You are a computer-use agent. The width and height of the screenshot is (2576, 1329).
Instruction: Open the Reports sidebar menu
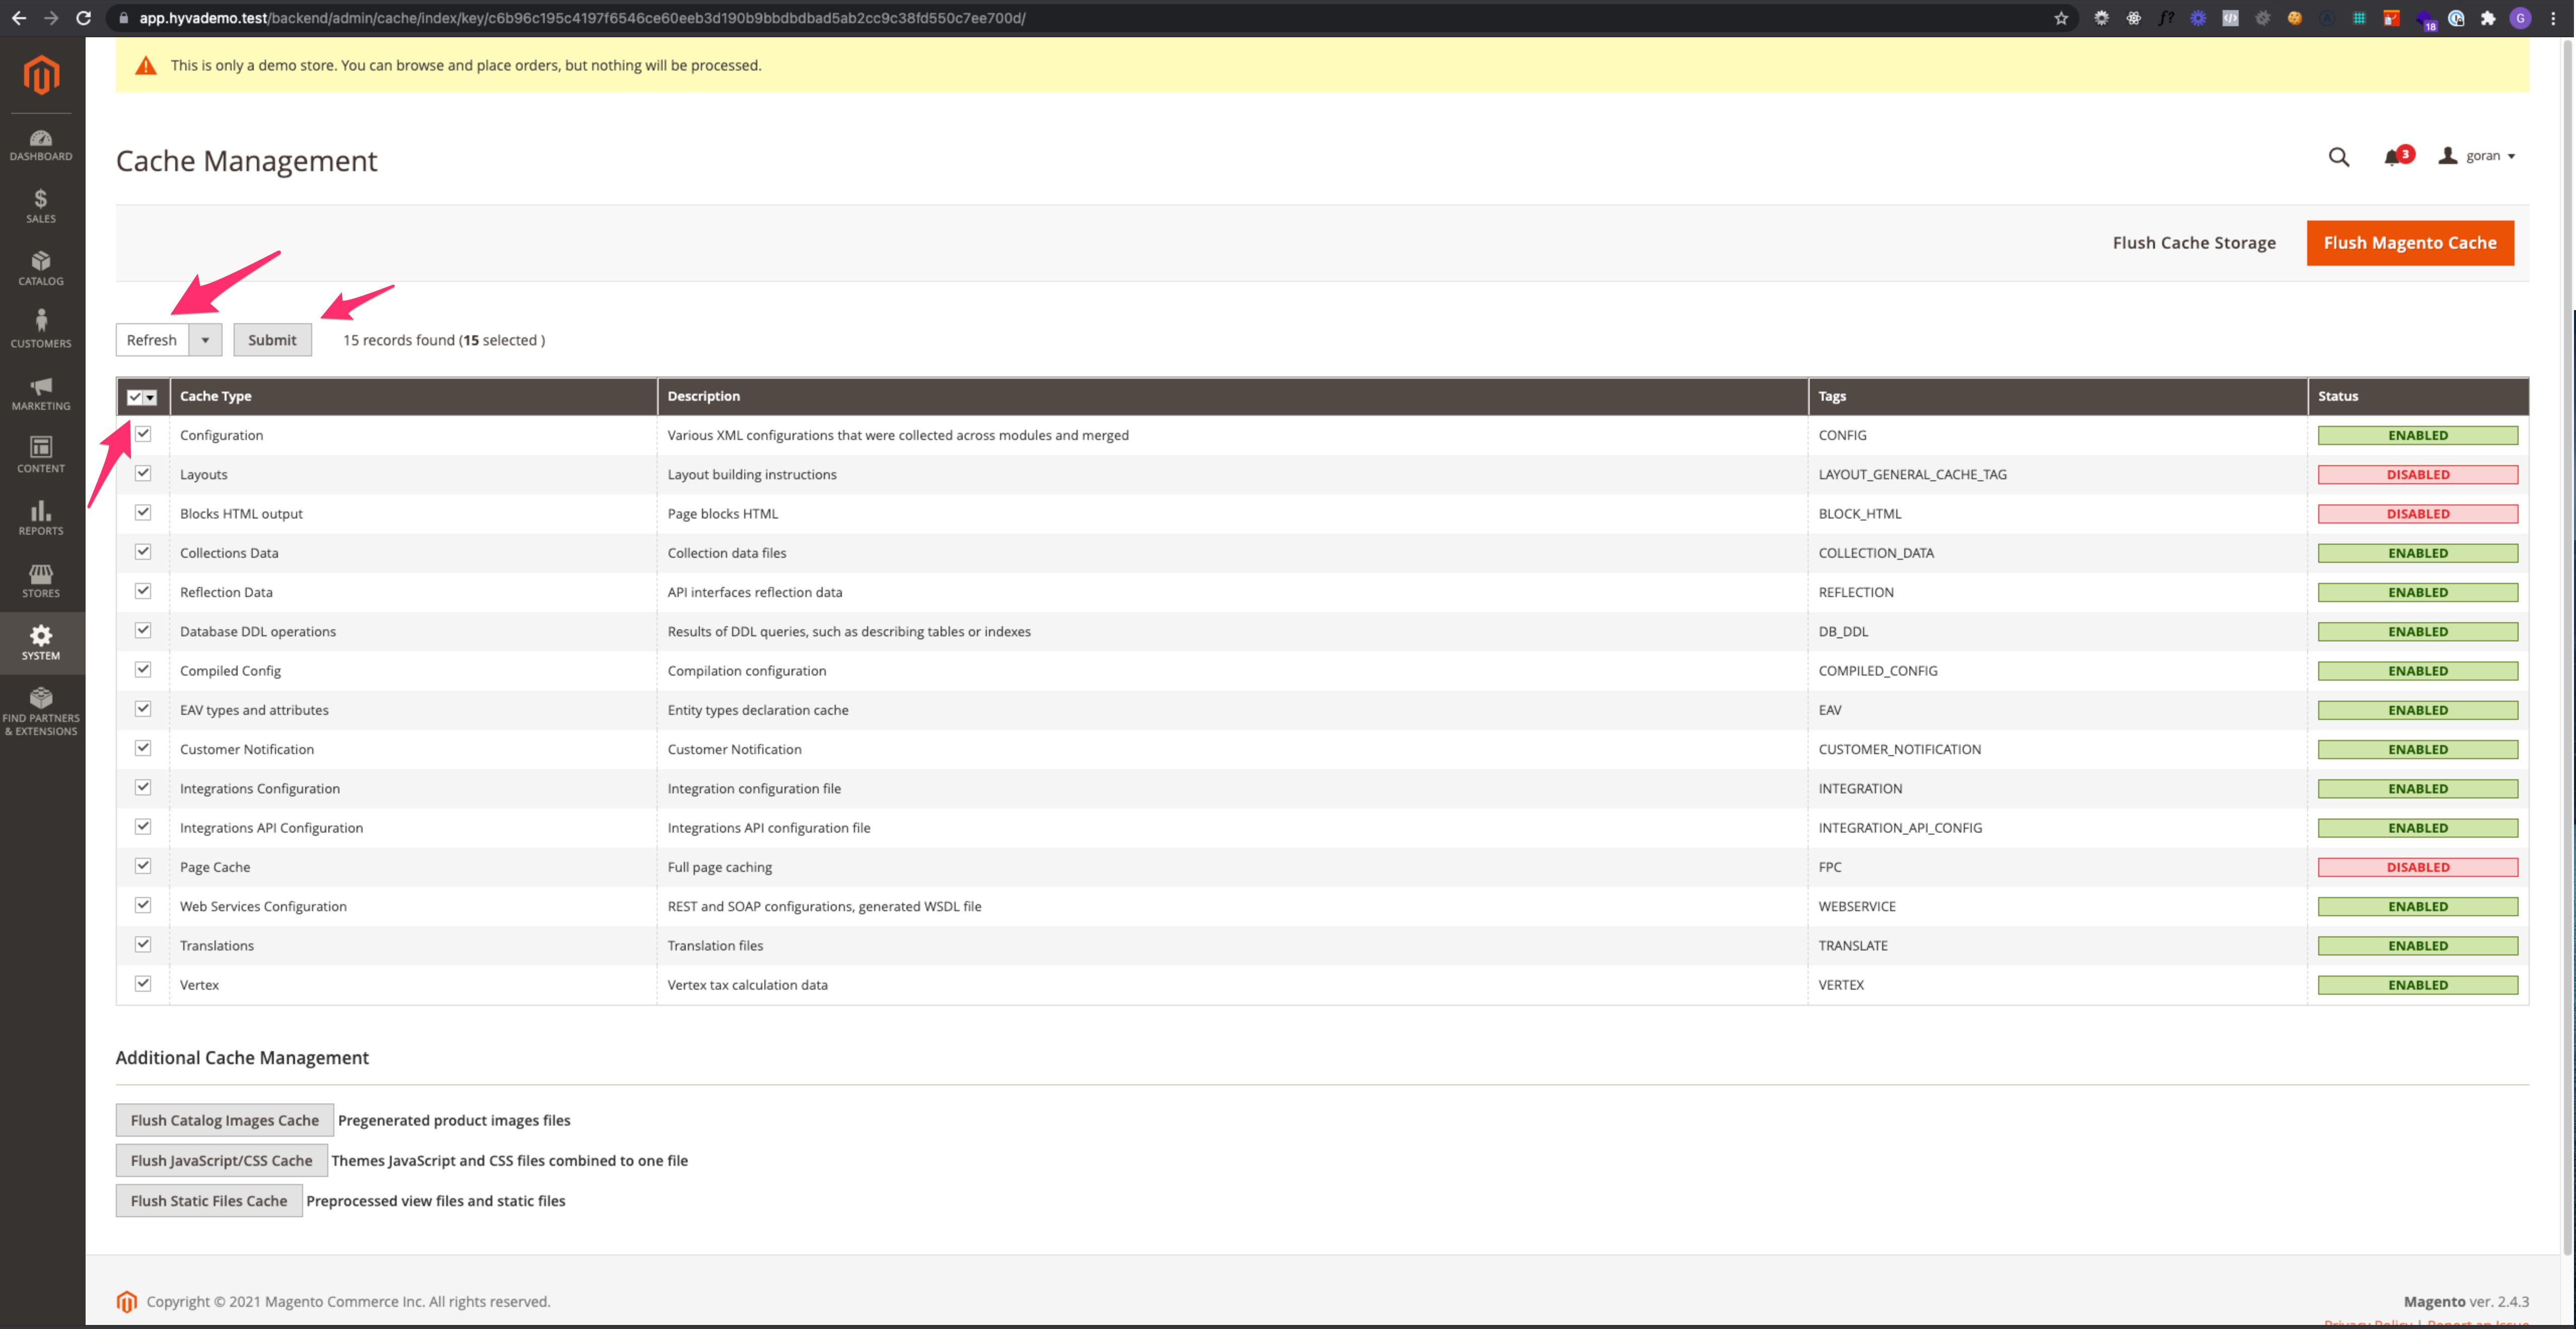pyautogui.click(x=41, y=519)
